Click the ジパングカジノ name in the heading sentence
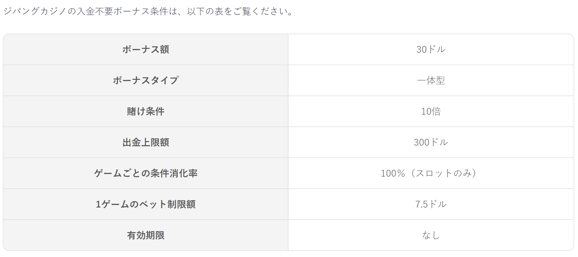Viewport: 578px width, 257px height. (35, 11)
